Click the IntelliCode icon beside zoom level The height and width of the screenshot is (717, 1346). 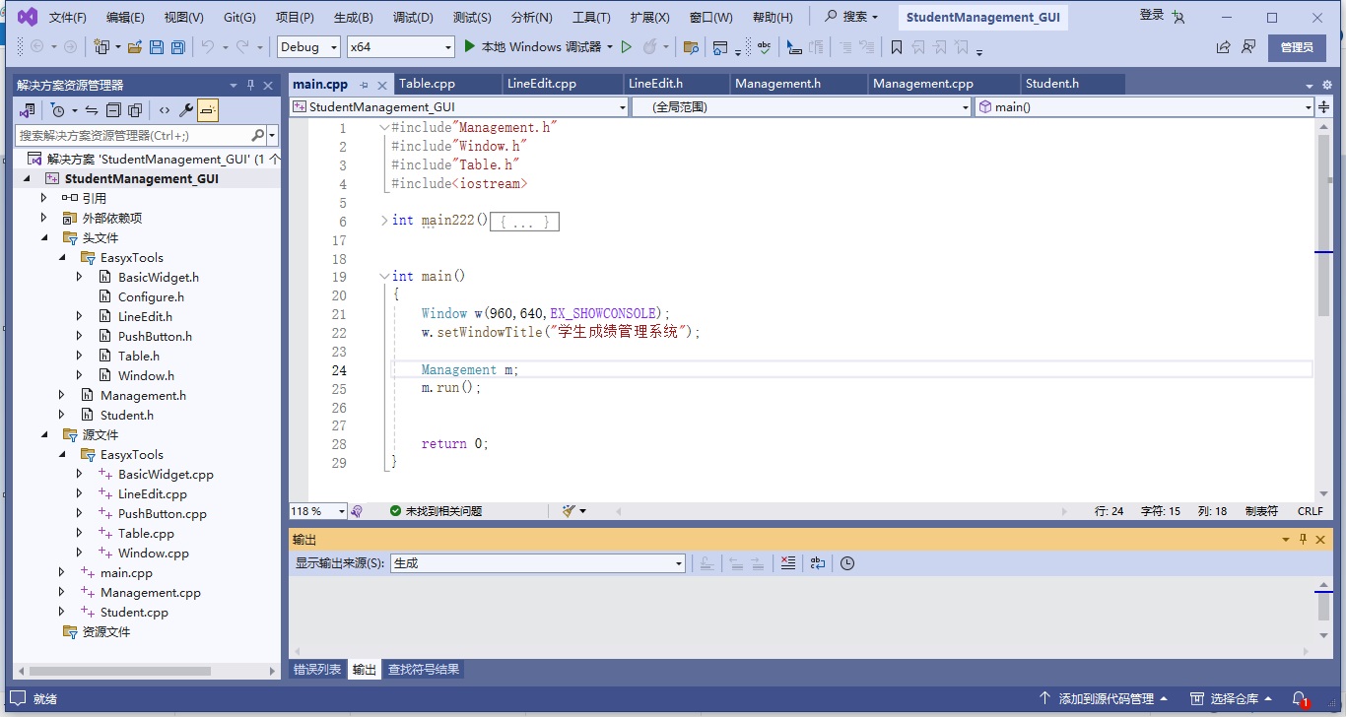coord(357,511)
